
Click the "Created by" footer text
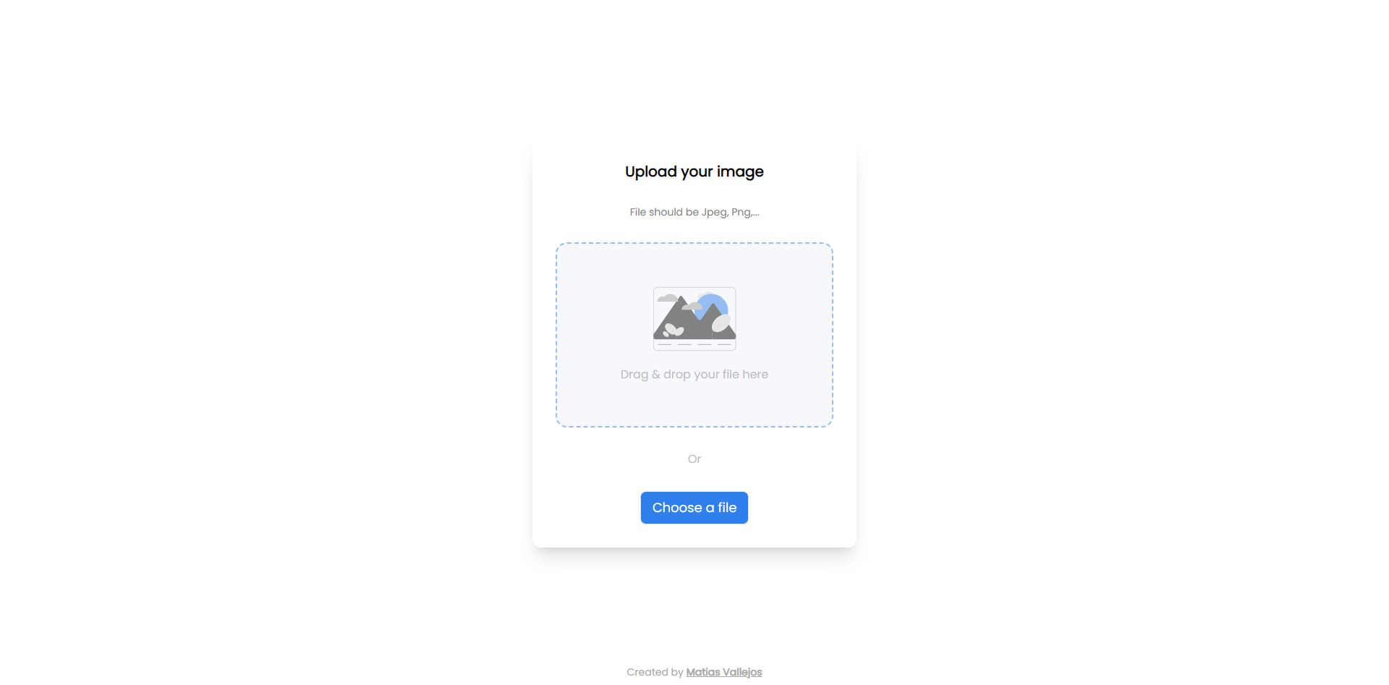click(x=655, y=672)
